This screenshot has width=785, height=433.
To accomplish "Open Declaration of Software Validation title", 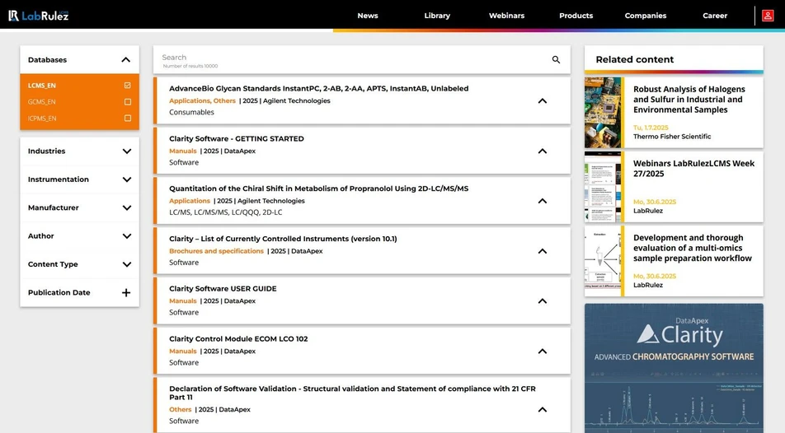I will (x=352, y=393).
